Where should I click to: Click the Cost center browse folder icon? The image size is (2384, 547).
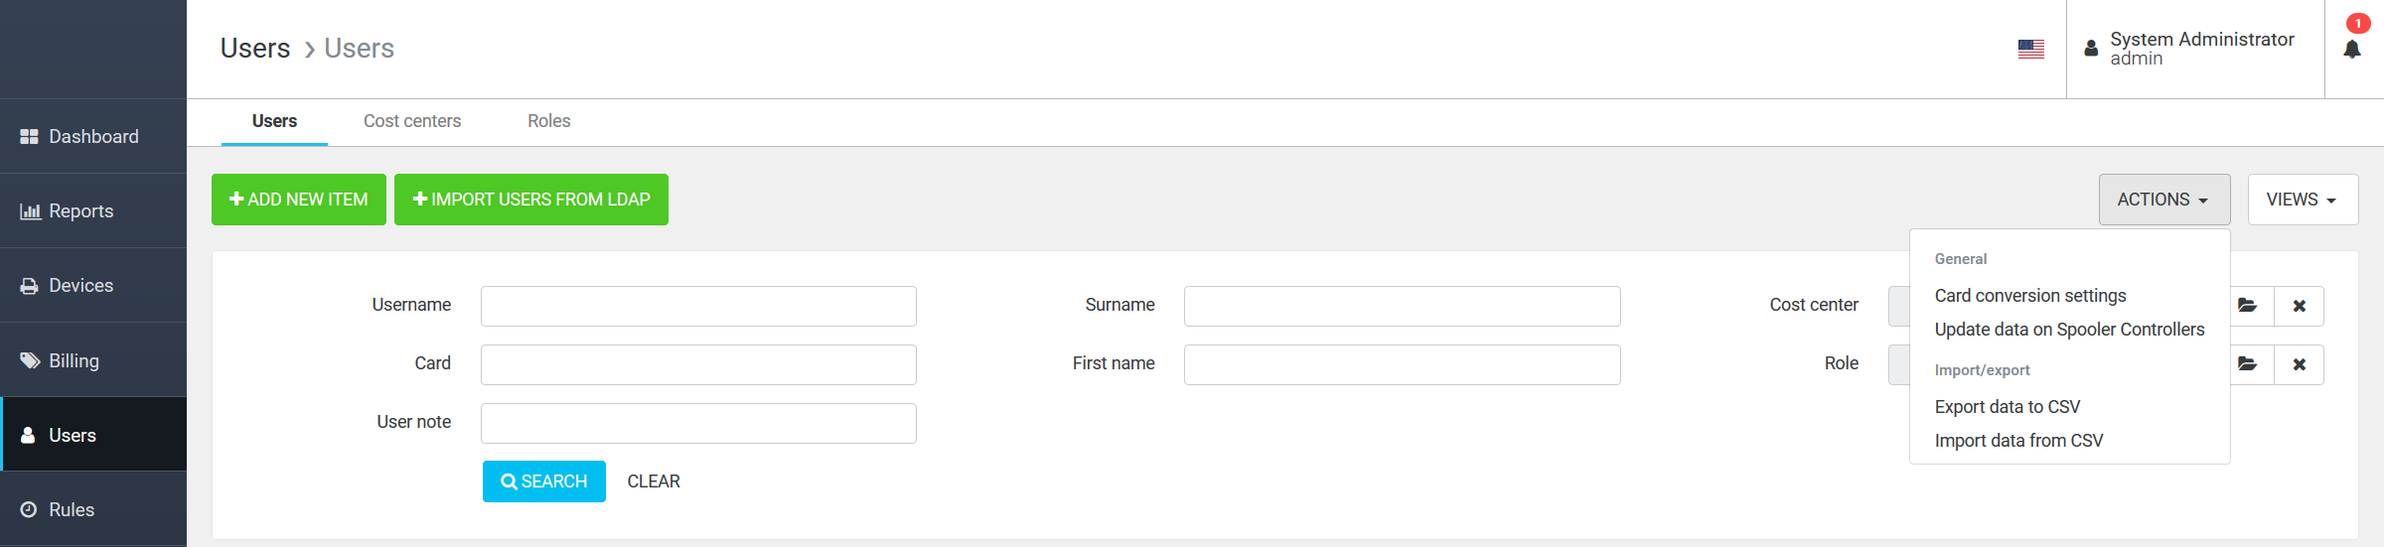pyautogui.click(x=2248, y=306)
